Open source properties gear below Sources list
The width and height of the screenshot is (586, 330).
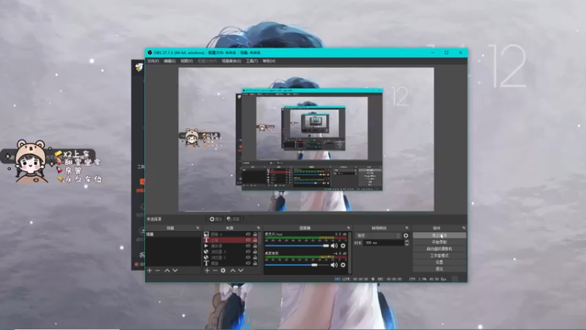223,270
